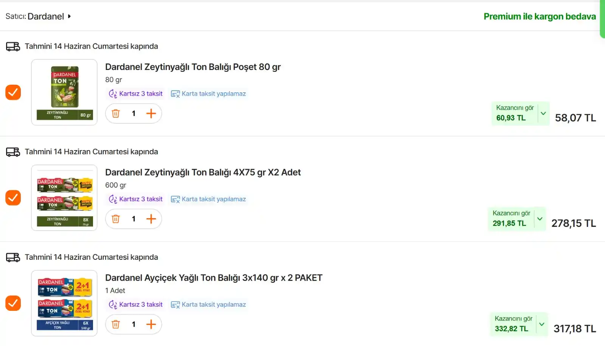Increase quantity of Poşet 80 gr tuna
This screenshot has height=346, width=605.
[151, 113]
